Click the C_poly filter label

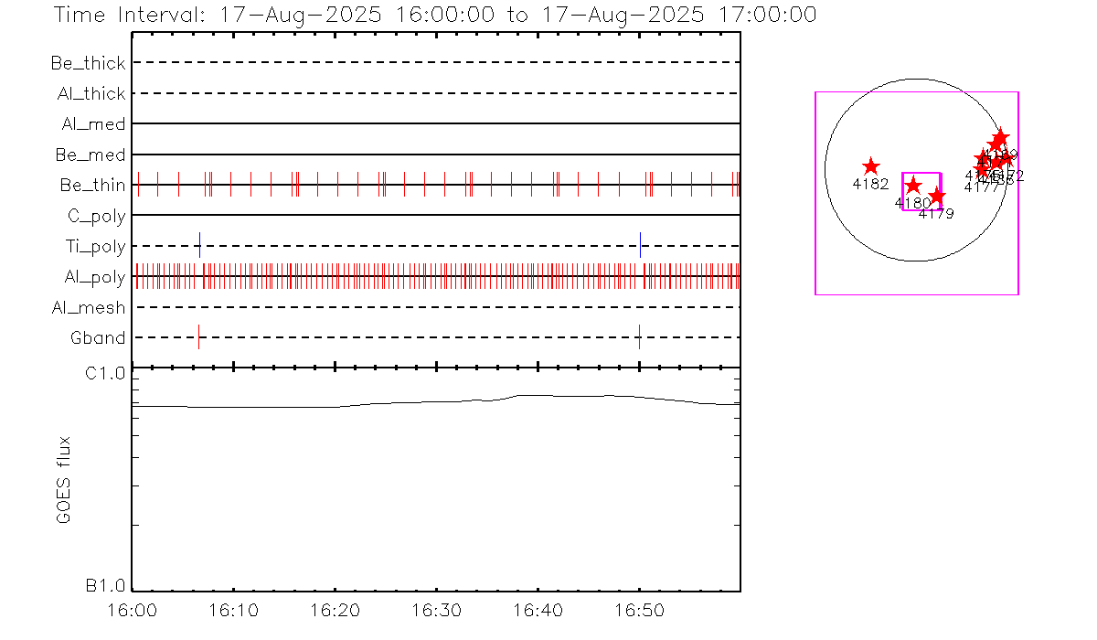(96, 216)
